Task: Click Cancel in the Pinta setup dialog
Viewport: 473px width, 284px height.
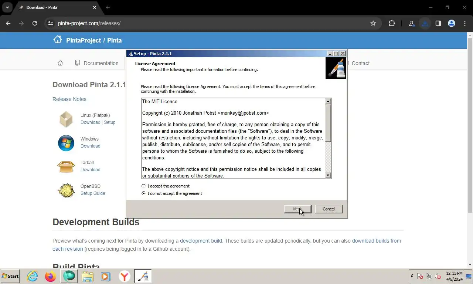Action: pos(329,209)
